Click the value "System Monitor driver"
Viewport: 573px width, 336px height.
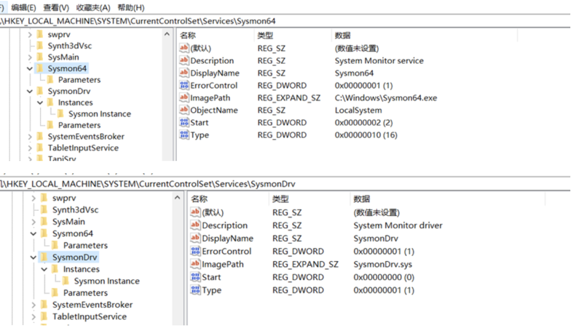pos(397,225)
